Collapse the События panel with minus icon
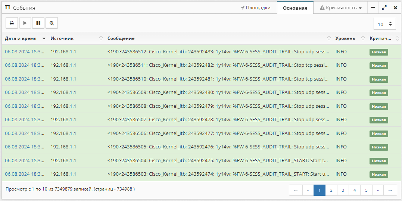Image resolution: width=402 pixels, height=201 pixels. 373,7
